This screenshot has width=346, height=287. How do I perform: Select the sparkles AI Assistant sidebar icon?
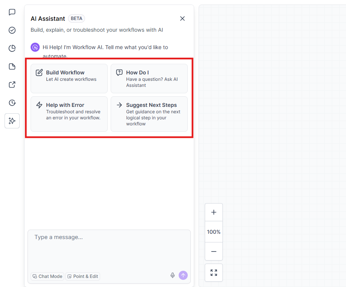pos(12,121)
